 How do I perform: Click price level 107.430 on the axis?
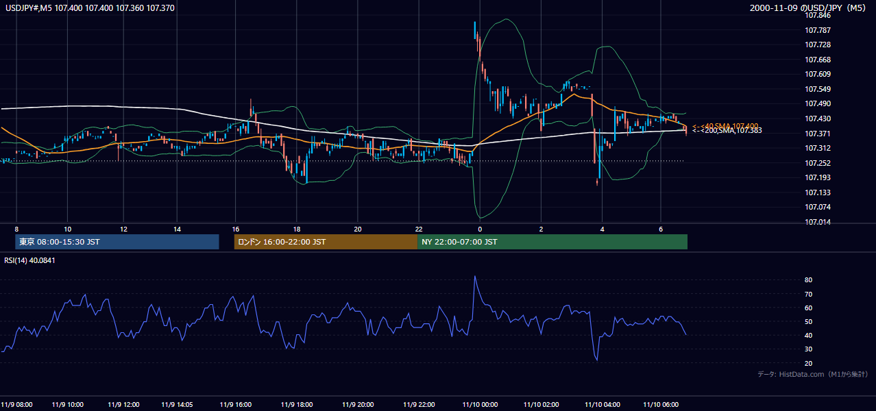coord(818,119)
